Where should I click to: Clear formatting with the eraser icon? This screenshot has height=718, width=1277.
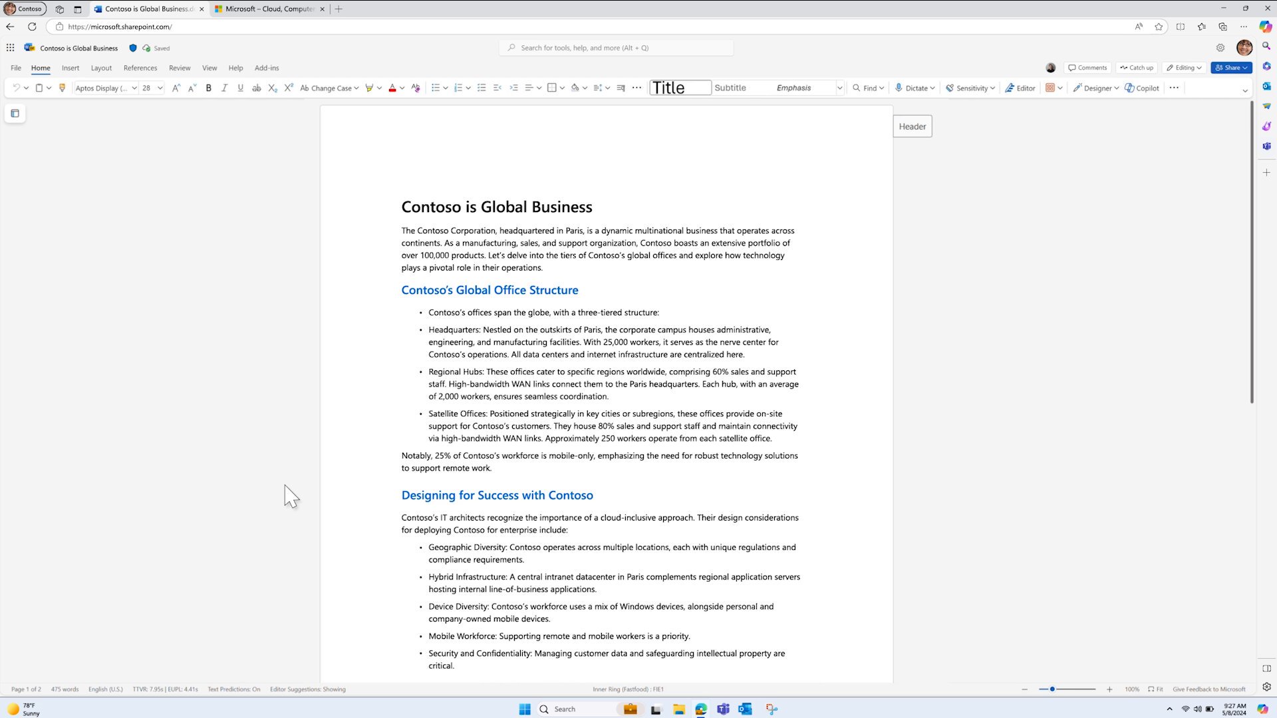click(x=416, y=88)
